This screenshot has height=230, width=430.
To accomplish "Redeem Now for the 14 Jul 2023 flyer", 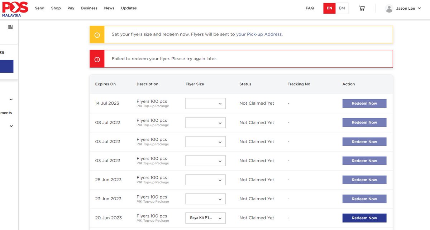I will 364,104.
